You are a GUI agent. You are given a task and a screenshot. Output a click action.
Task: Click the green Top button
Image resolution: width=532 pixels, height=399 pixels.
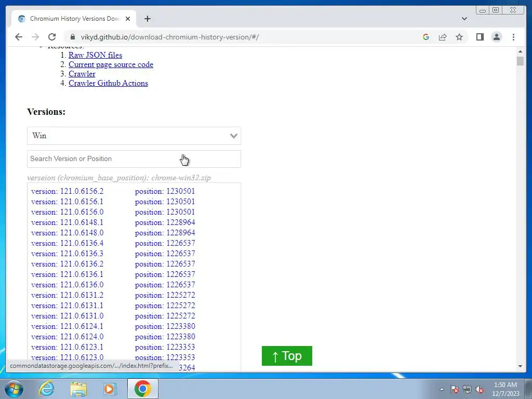(x=287, y=356)
